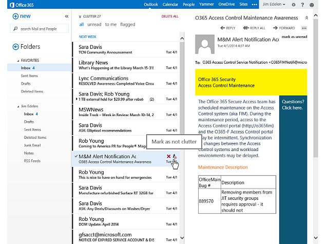Open gfsacct@microsoft.com expired account notice

coord(126,237)
